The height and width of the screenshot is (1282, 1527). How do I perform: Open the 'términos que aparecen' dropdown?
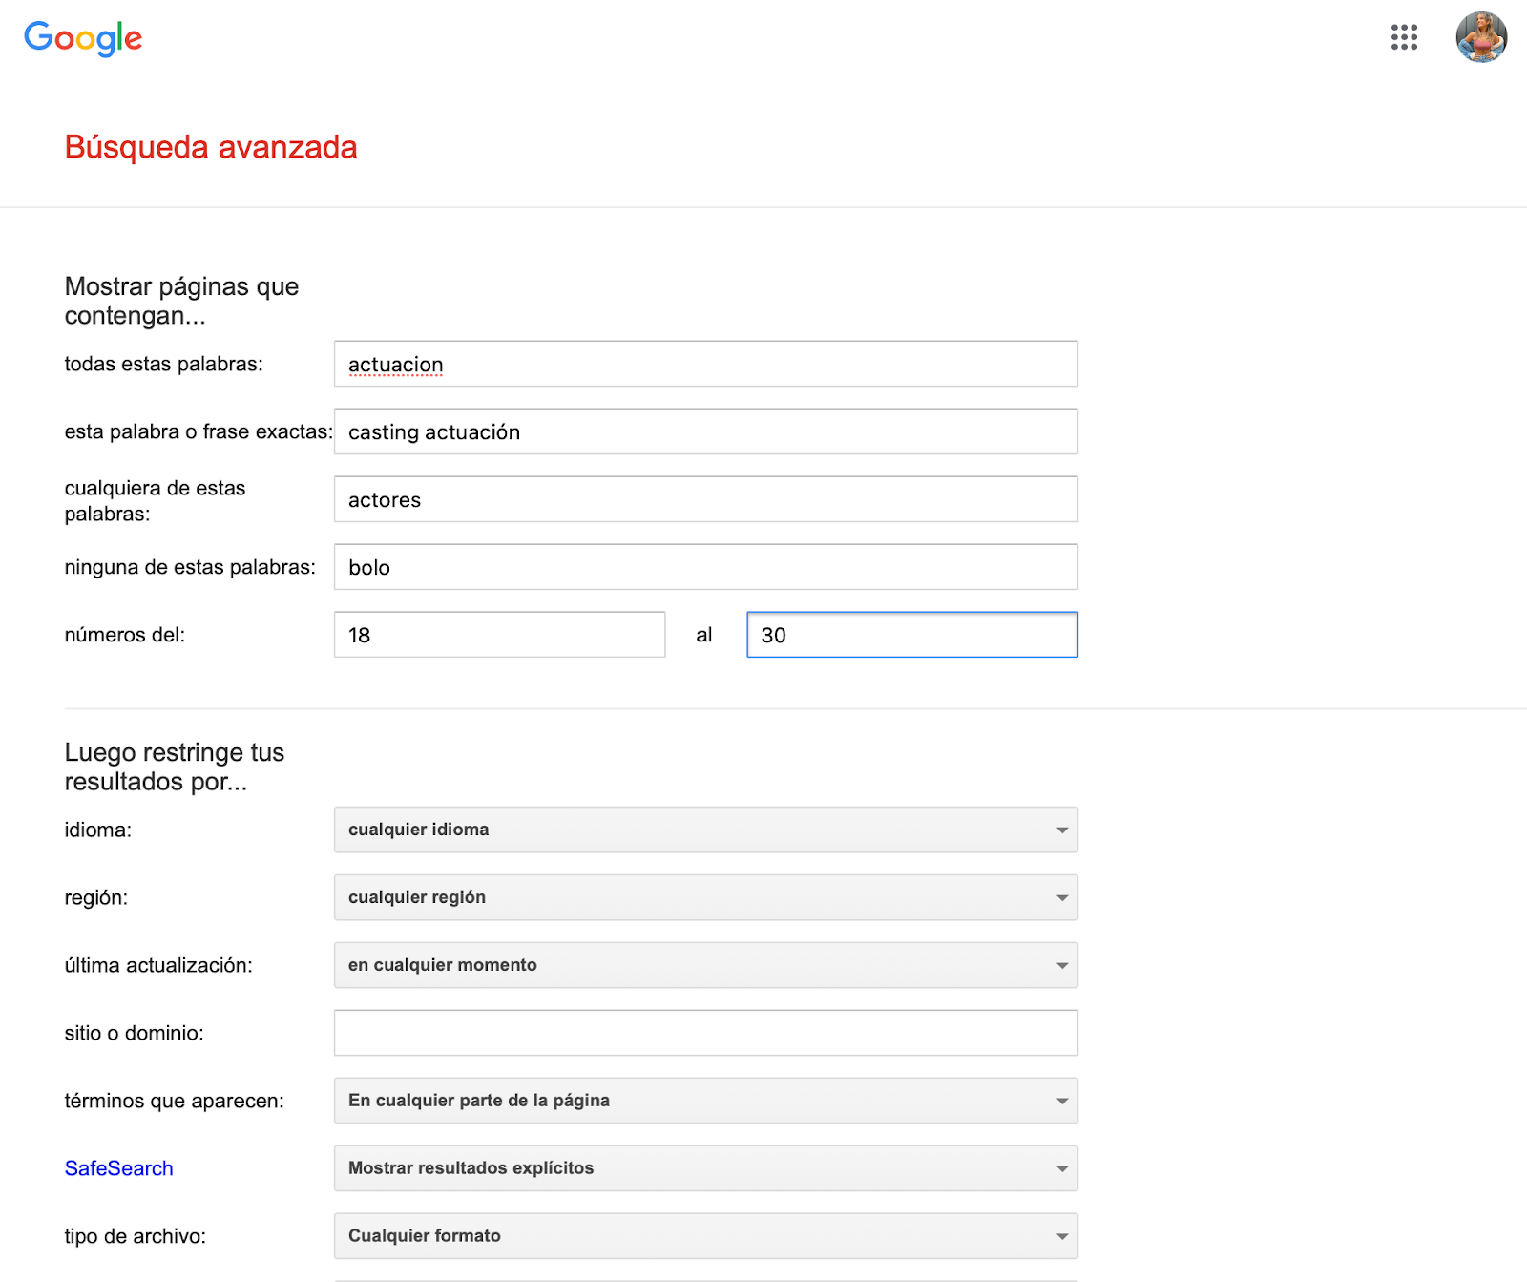point(706,1101)
